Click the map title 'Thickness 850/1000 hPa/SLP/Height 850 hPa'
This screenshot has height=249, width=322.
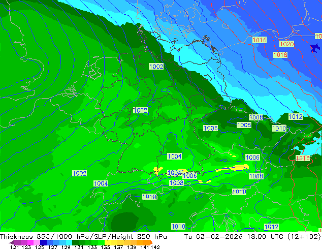(x=83, y=237)
